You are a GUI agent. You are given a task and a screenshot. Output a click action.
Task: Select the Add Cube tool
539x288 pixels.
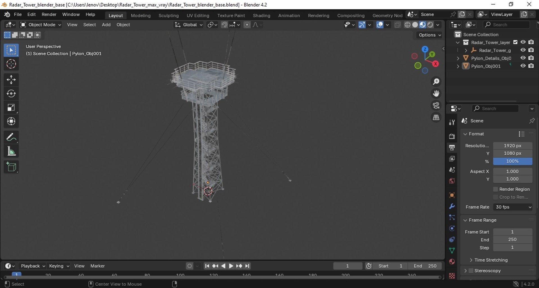11,167
